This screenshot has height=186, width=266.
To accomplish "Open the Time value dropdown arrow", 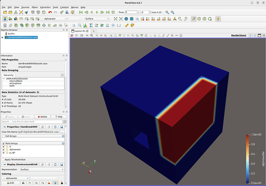I will 139,12.
